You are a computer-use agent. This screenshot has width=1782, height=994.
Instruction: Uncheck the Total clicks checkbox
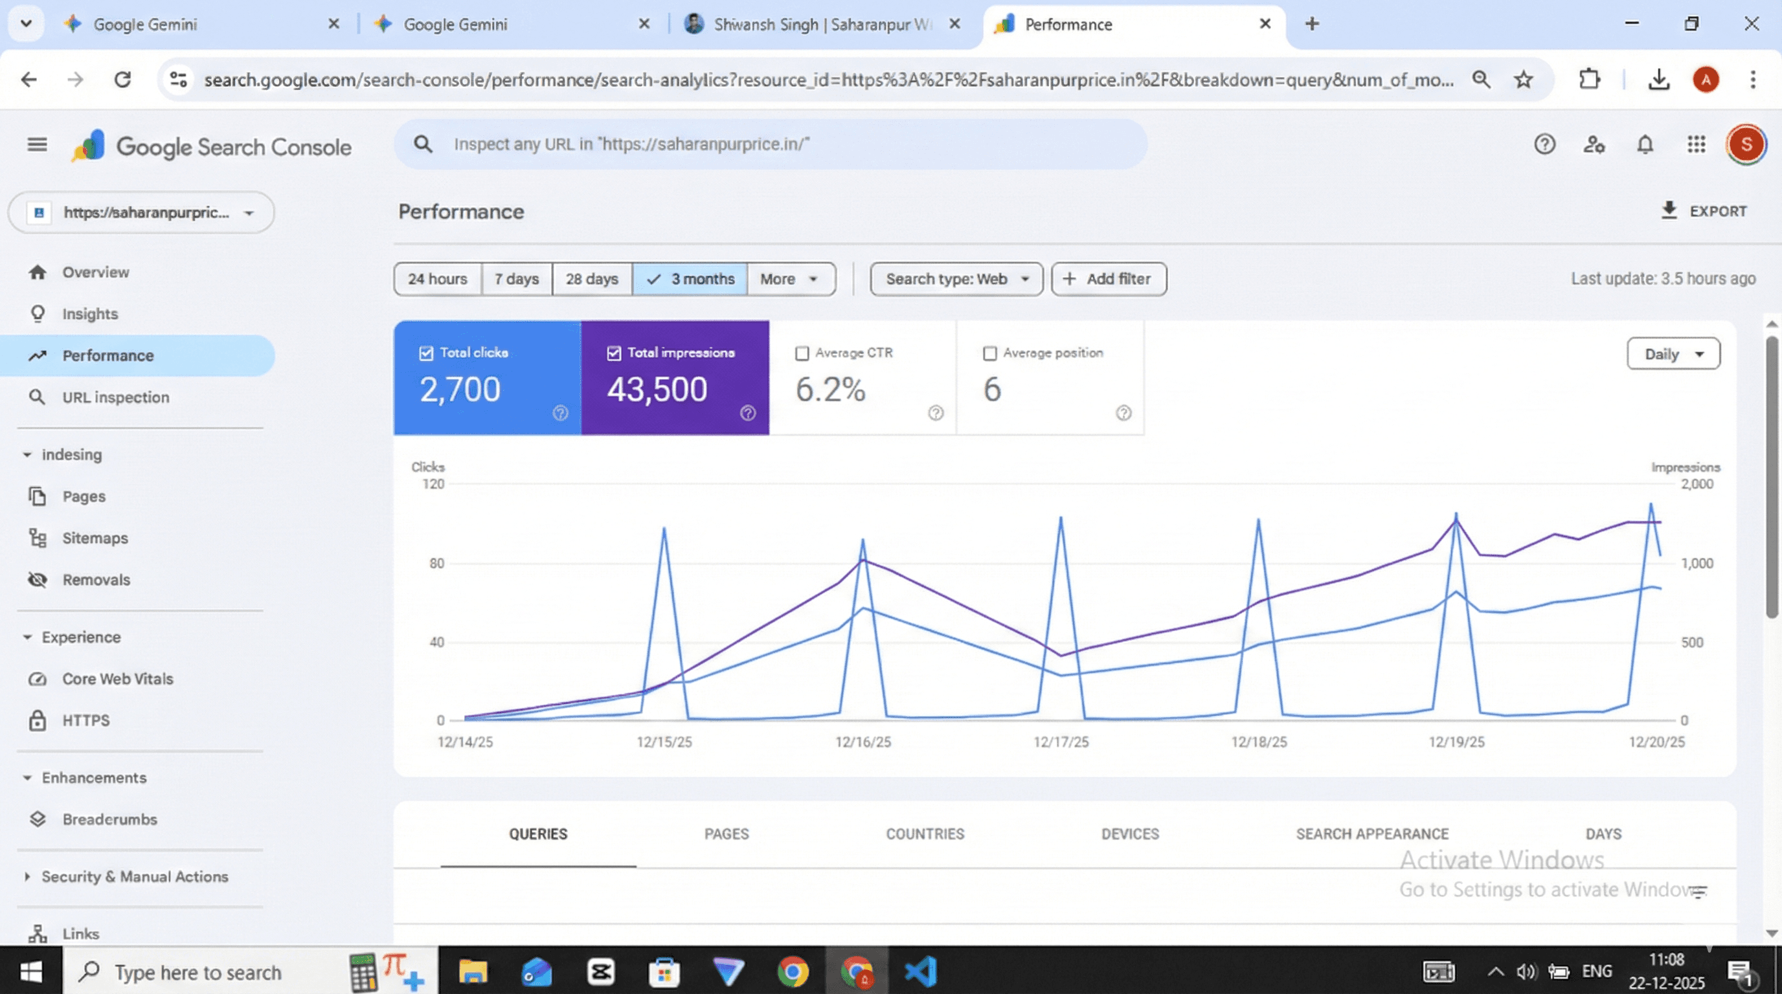tap(426, 353)
